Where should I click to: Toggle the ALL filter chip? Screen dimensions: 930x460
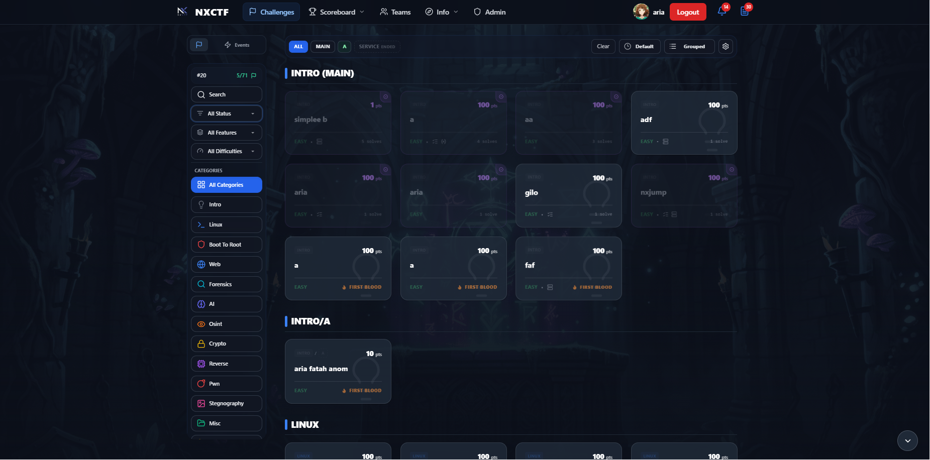pos(298,47)
